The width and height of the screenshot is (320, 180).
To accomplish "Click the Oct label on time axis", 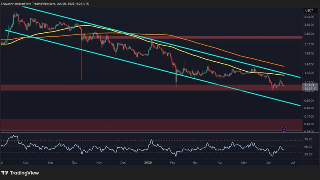I will point(74,163).
